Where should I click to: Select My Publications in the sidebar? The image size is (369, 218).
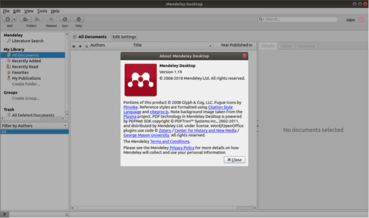[26, 78]
